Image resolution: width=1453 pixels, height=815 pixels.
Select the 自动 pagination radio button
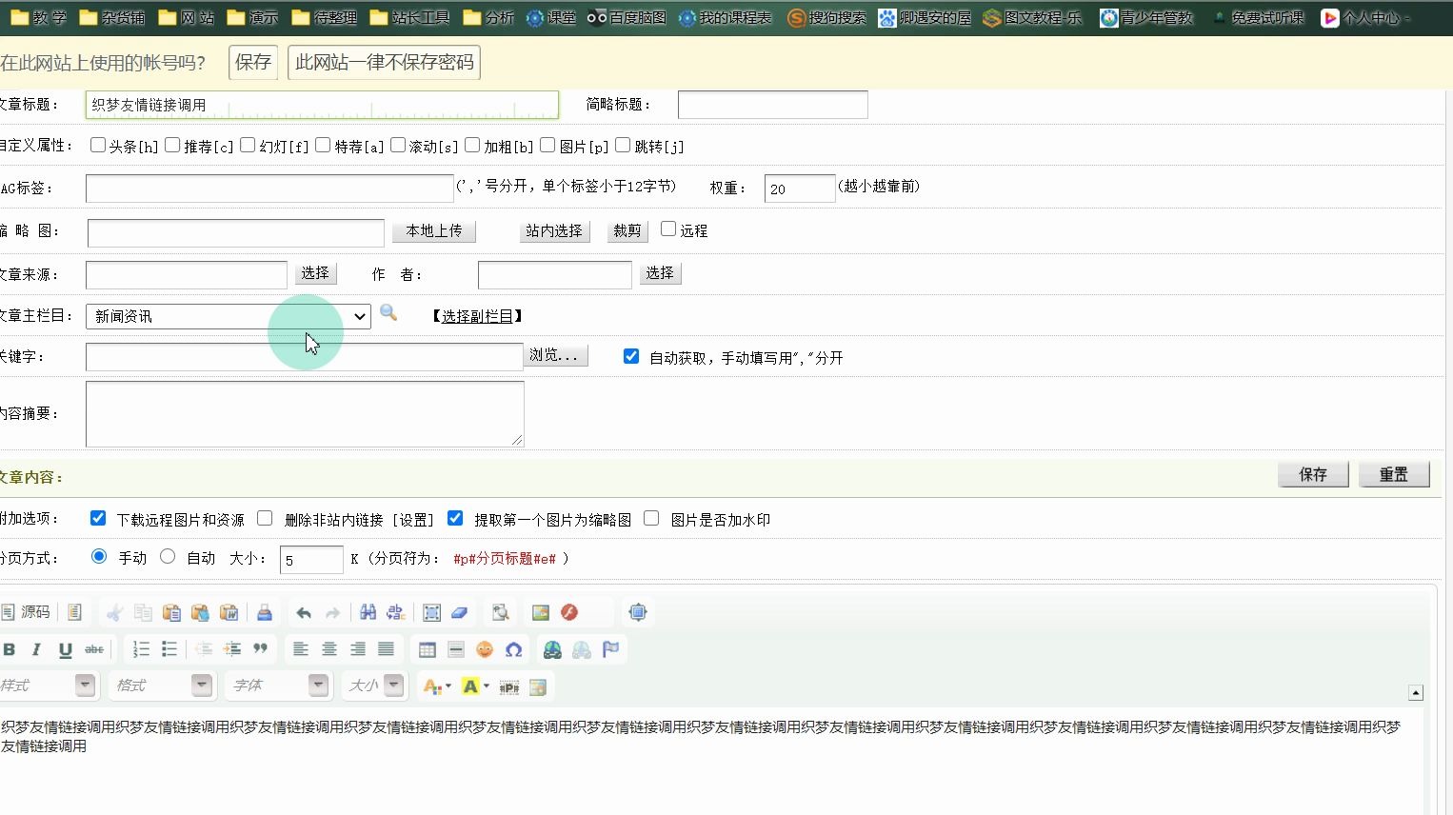point(168,556)
